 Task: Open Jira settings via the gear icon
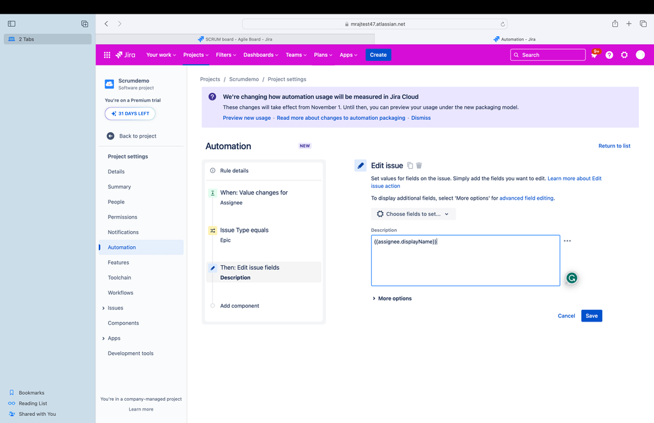click(x=624, y=55)
